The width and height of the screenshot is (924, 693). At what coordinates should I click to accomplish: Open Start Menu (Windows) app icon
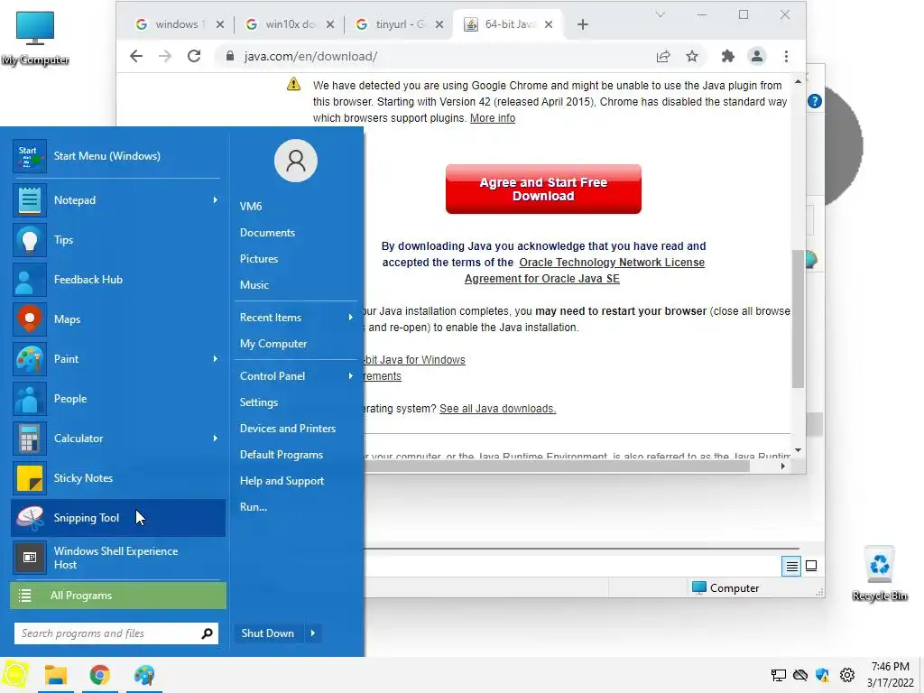pos(30,156)
